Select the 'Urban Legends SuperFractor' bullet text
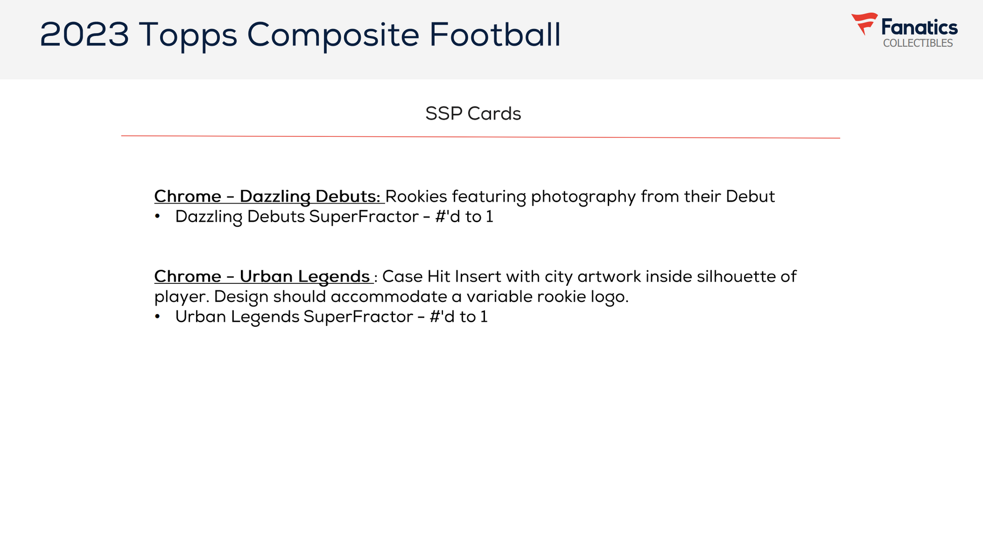Screen dimensions: 983x556 tap(294, 317)
